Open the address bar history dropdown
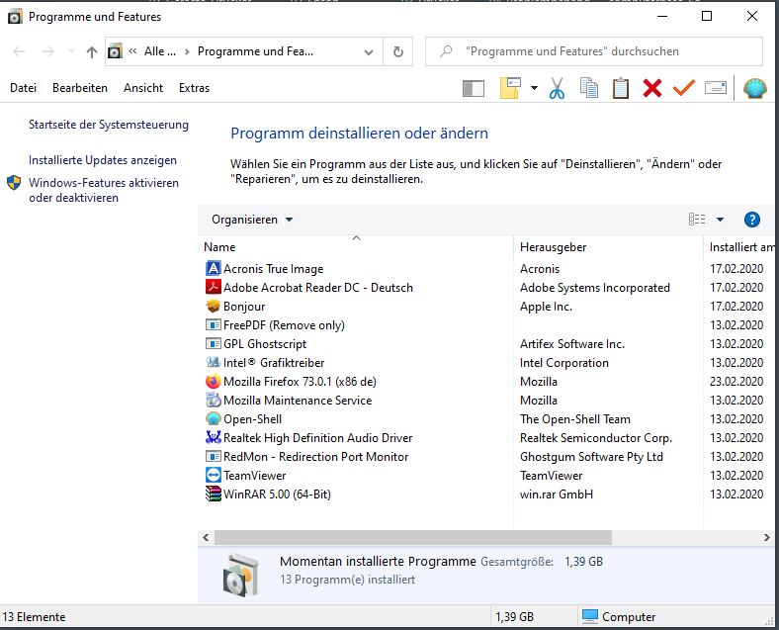This screenshot has height=630, width=779. point(368,51)
